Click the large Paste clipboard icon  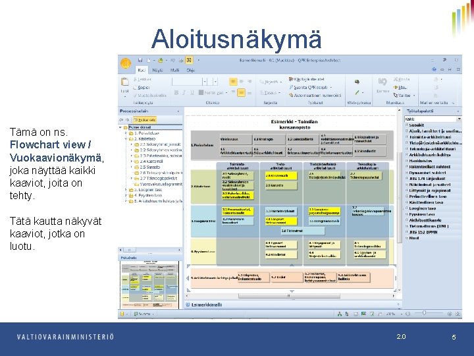pos(124,82)
